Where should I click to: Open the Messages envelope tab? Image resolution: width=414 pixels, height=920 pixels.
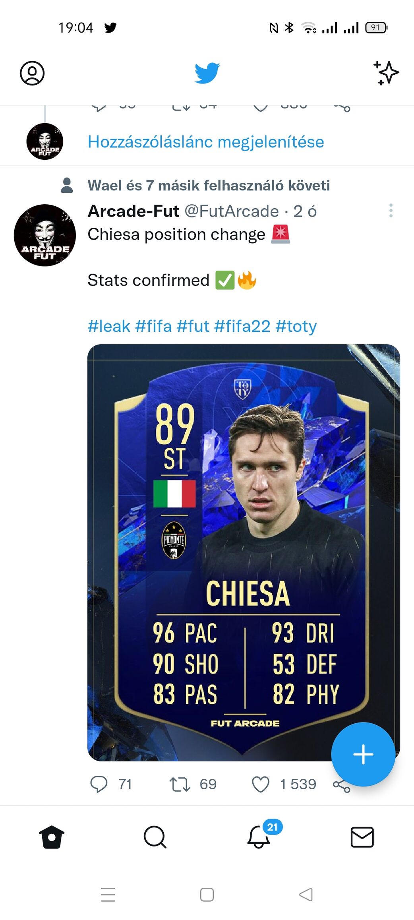click(362, 837)
